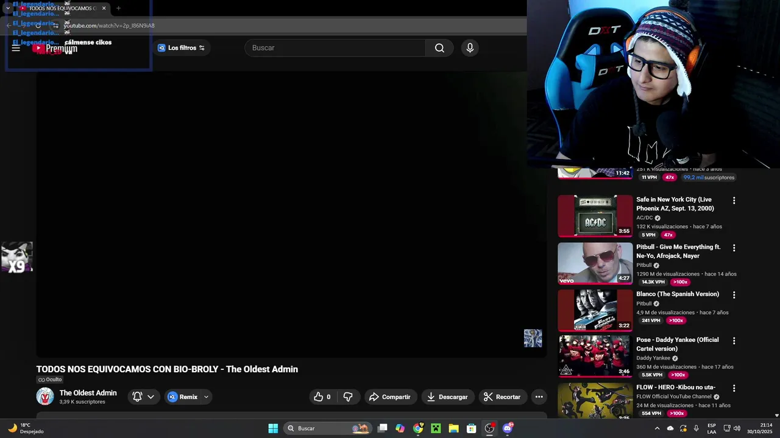780x438 pixels.
Task: Open The Oldest Admin channel name link
Action: tap(88, 393)
